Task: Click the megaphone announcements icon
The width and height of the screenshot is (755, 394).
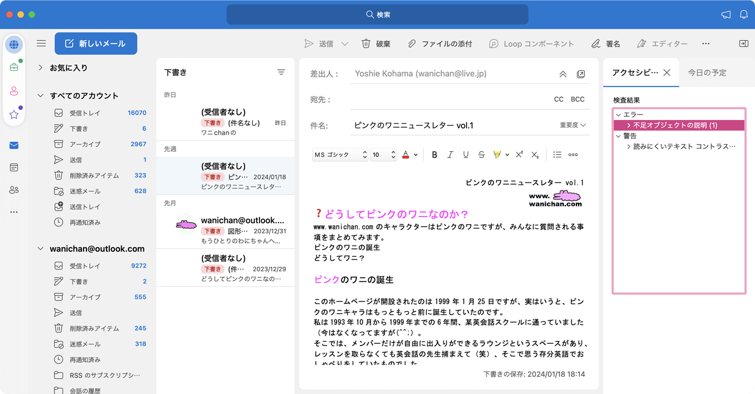Action: pyautogui.click(x=726, y=15)
